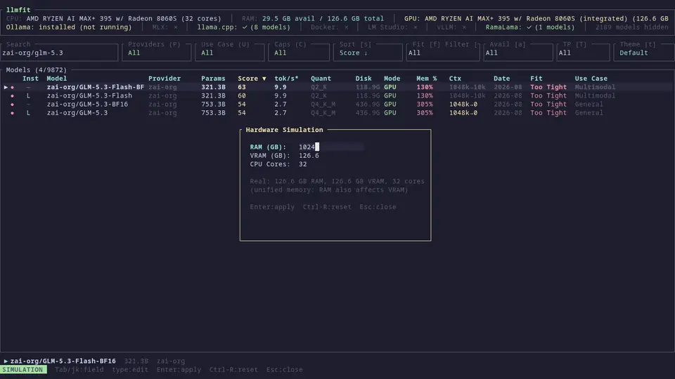
Task: Click the checkmark next to llama.cpp
Action: 245,27
